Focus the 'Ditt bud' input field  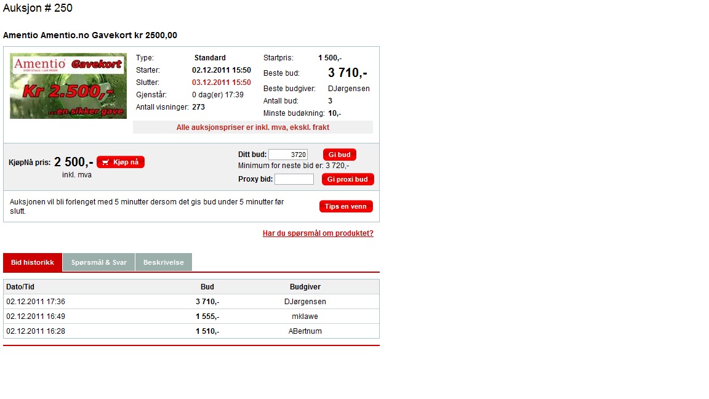coord(288,155)
